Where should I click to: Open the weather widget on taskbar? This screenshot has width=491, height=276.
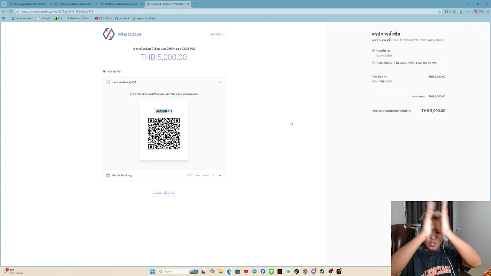[14, 271]
